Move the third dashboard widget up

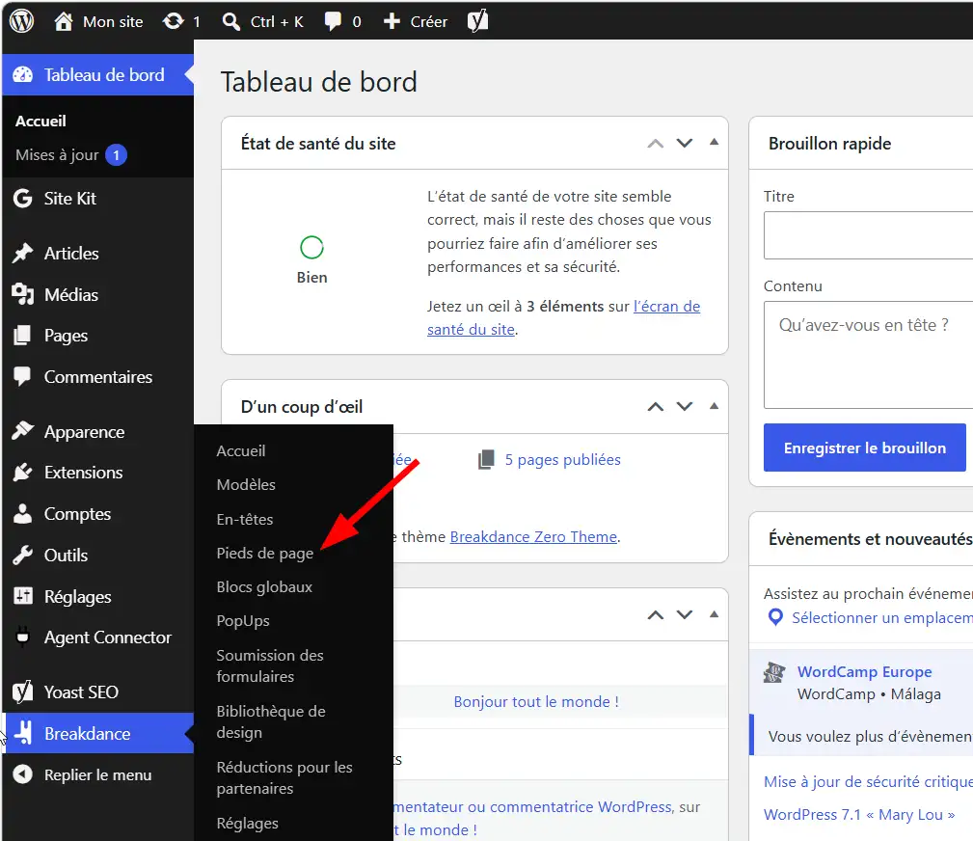pyautogui.click(x=656, y=615)
